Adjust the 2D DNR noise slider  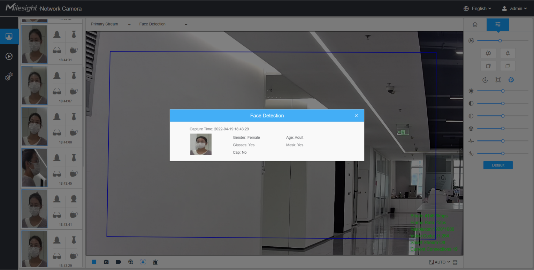pos(503,141)
